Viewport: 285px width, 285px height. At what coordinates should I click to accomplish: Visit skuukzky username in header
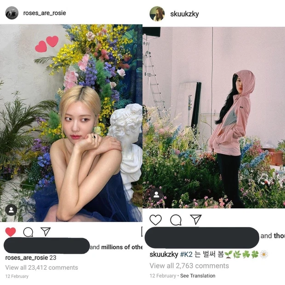(x=184, y=14)
